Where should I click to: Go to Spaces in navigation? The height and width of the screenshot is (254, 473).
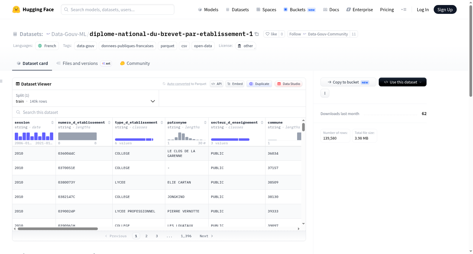pyautogui.click(x=266, y=9)
